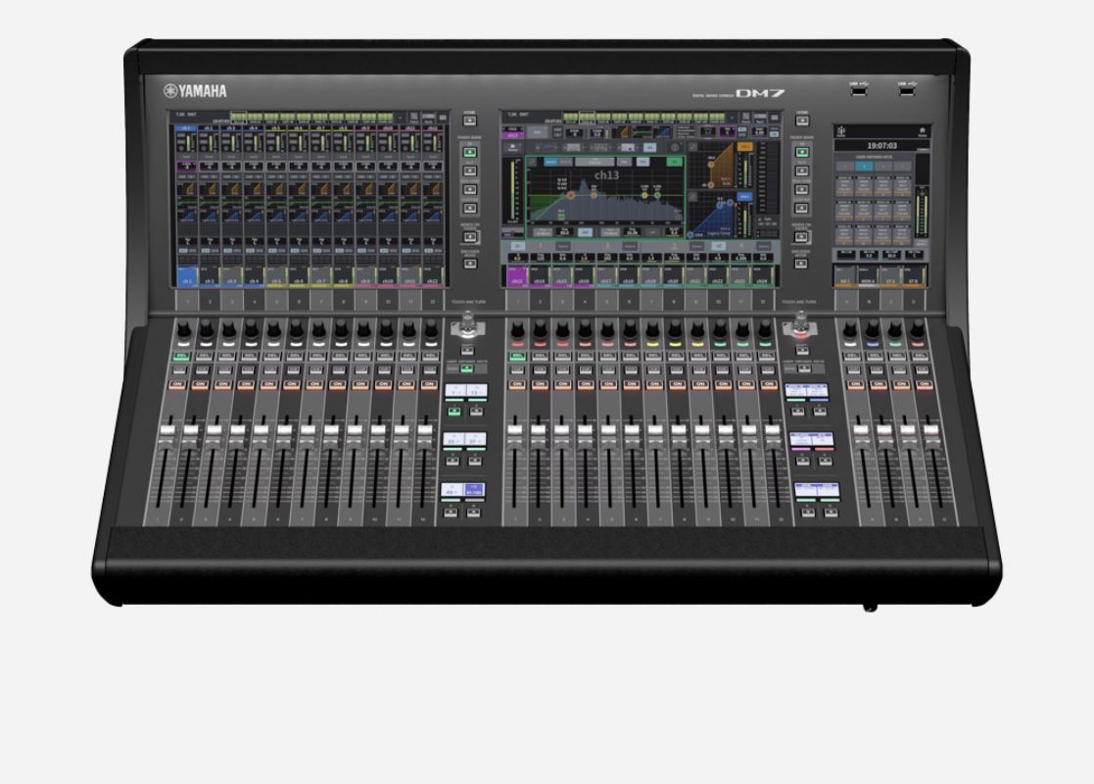The image size is (1094, 784).
Task: Click the Touch and Turn knob after left fader bank
Action: (468, 324)
